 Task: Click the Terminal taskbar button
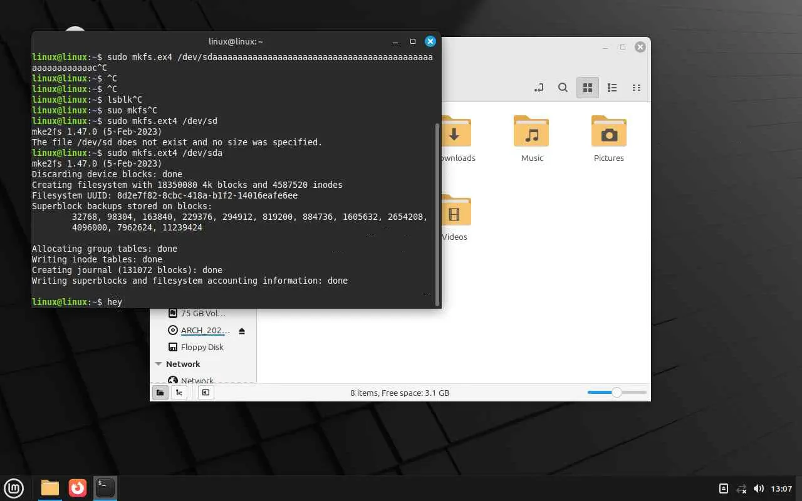click(105, 488)
